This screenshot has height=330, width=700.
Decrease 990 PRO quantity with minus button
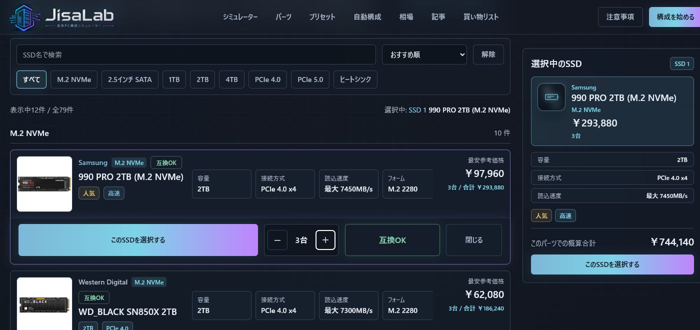pyautogui.click(x=277, y=240)
